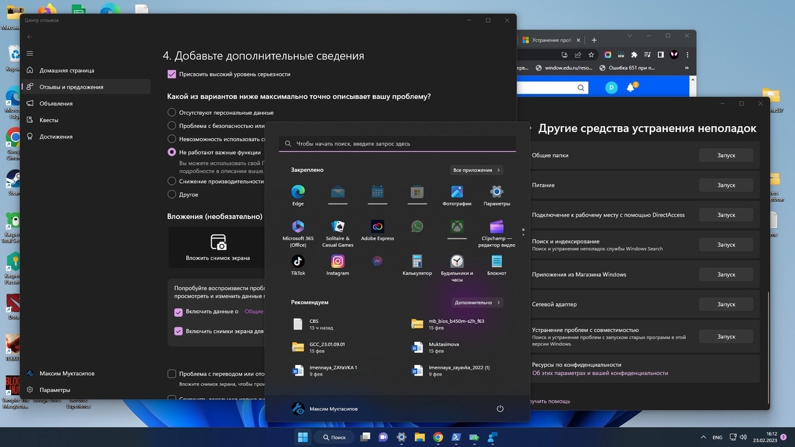Viewport: 795px width, 447px height.
Task: Open the Chrome extensions puzzle icon
Action: tap(634, 55)
